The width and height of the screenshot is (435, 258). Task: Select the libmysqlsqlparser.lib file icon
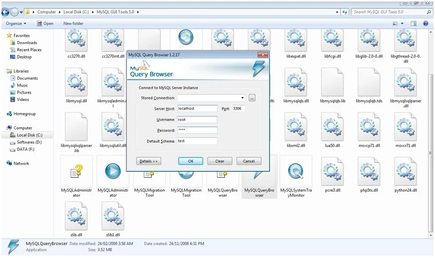[x=76, y=127]
